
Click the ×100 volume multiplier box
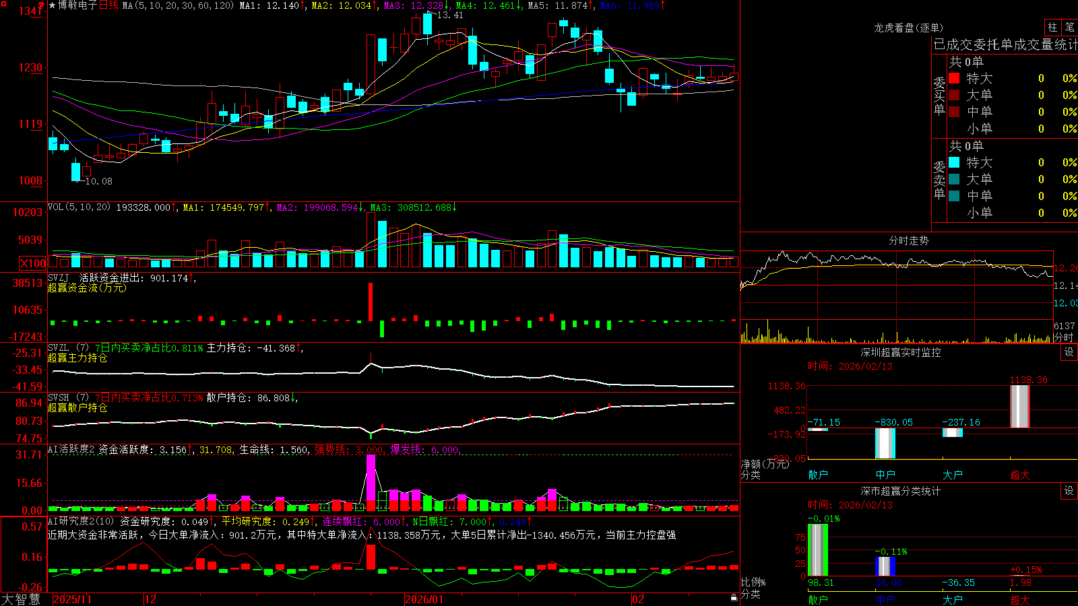[33, 263]
